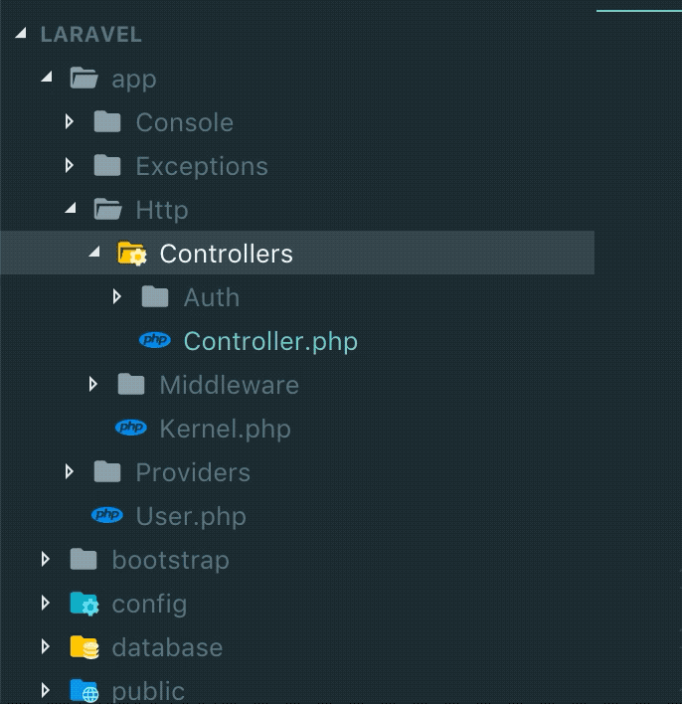Viewport: 682px width, 704px height.
Task: Click the PHP icon beside User.php
Action: tap(107, 516)
